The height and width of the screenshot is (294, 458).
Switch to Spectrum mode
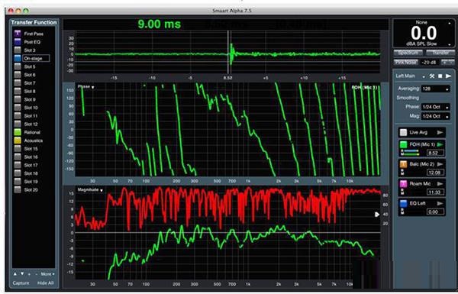[408, 53]
